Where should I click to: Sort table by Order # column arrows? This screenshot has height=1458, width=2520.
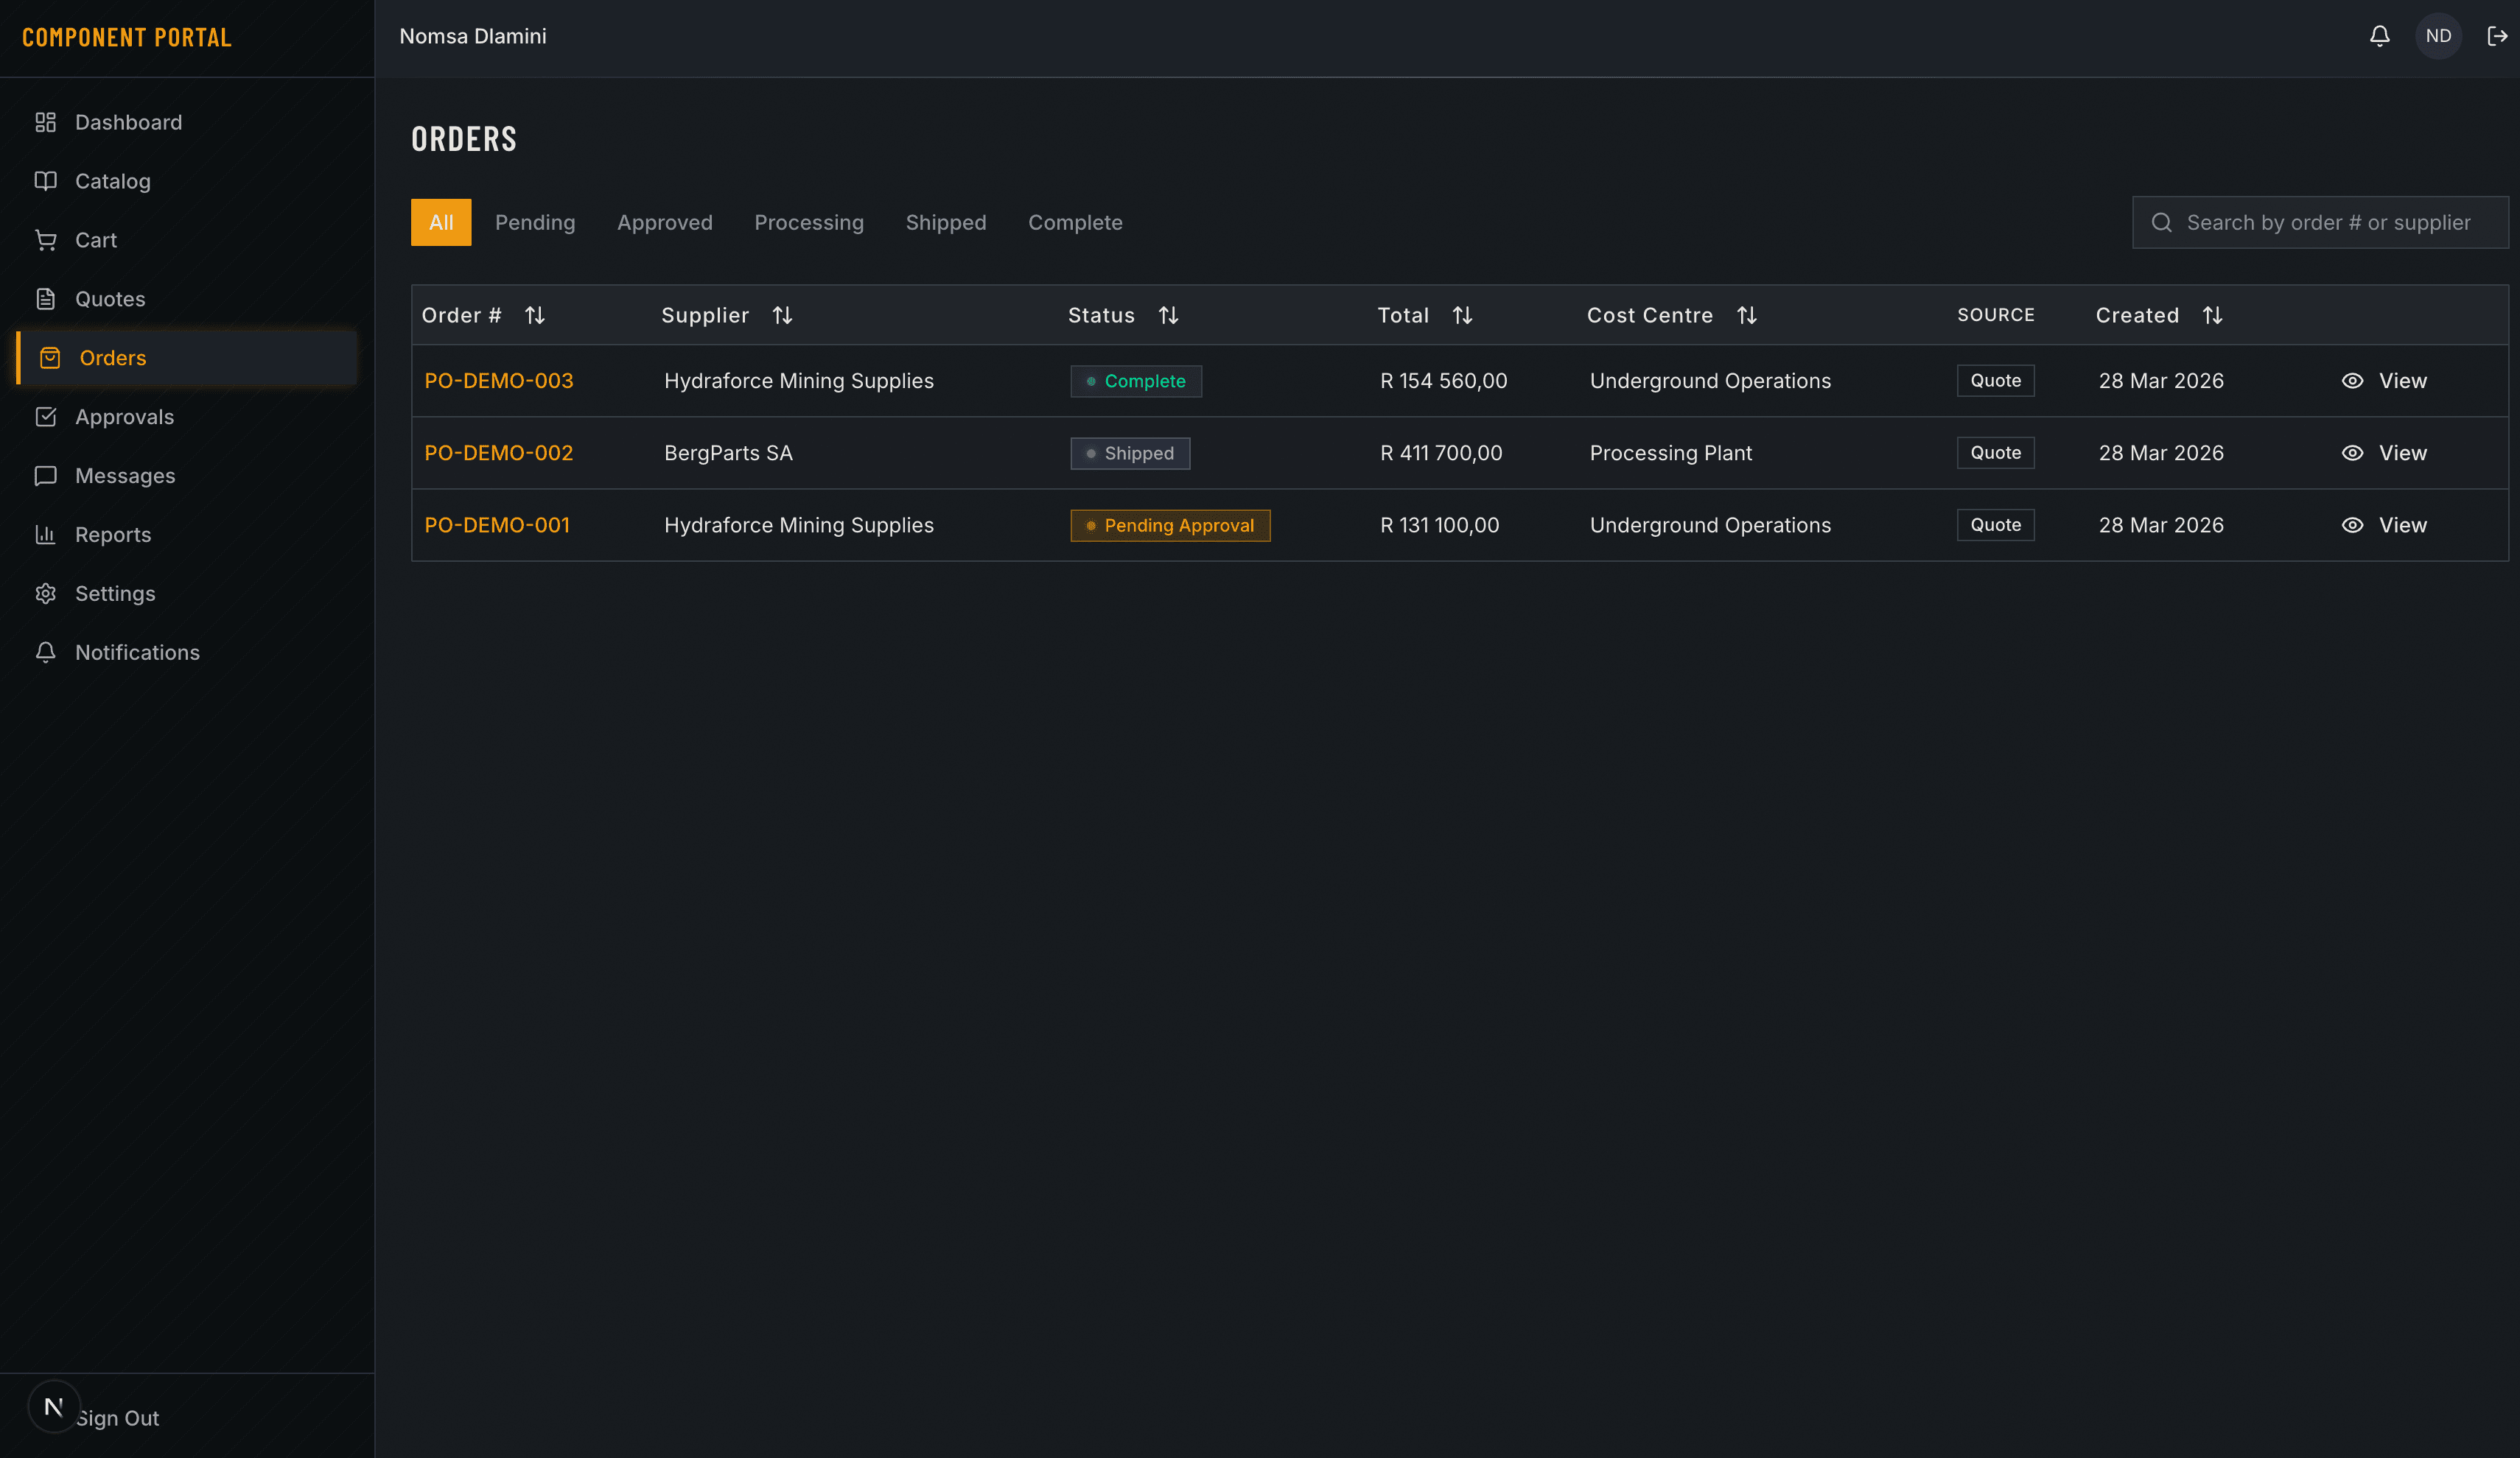click(x=535, y=316)
